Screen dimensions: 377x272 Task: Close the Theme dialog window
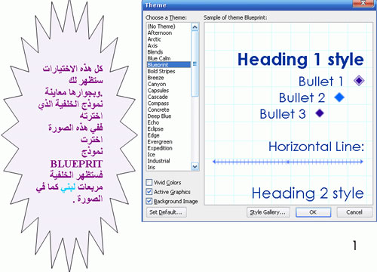pyautogui.click(x=364, y=4)
